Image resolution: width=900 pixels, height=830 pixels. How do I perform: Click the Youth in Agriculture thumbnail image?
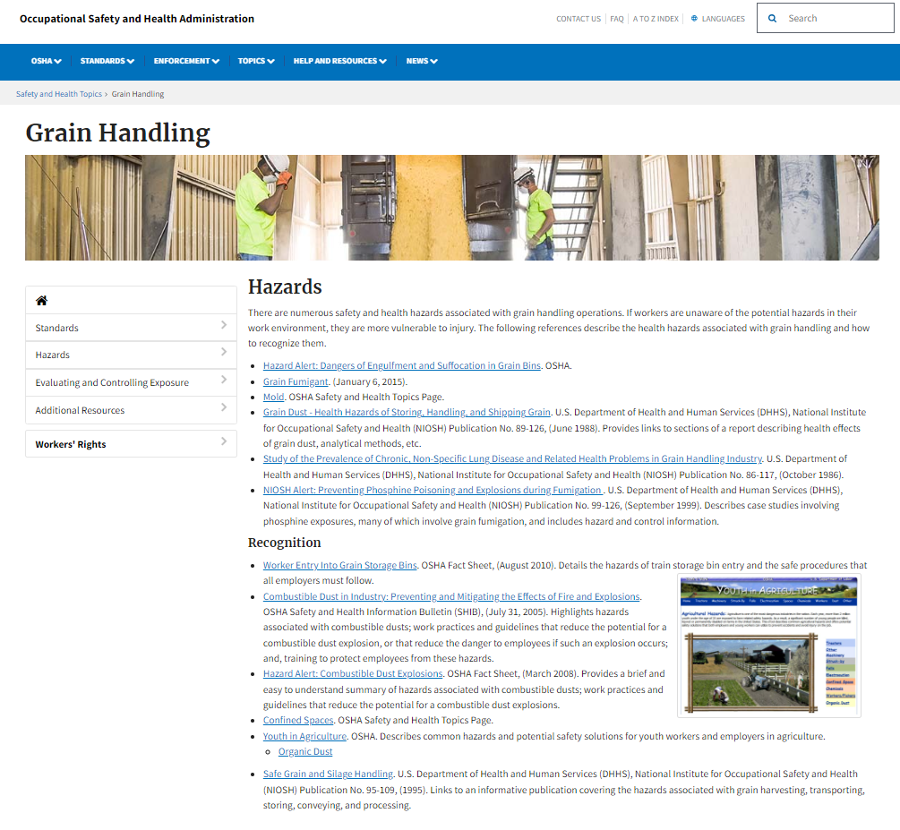[768, 646]
